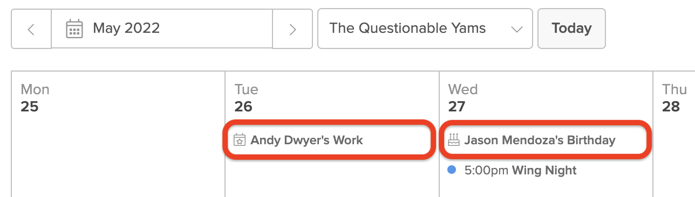Expand The Questionable Yams team dropdown
695x197 pixels.
(x=425, y=29)
